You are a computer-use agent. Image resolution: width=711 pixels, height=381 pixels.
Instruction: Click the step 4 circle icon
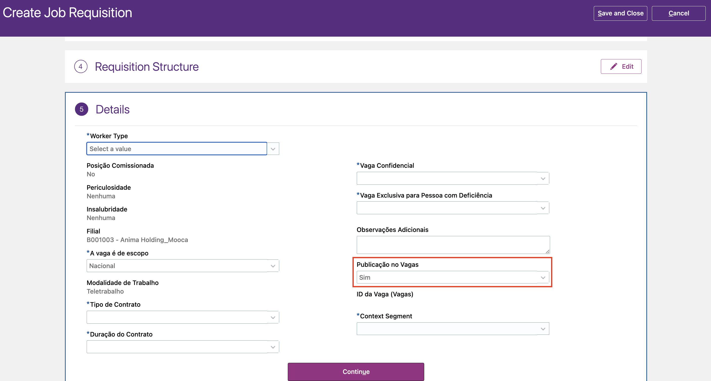tap(81, 66)
